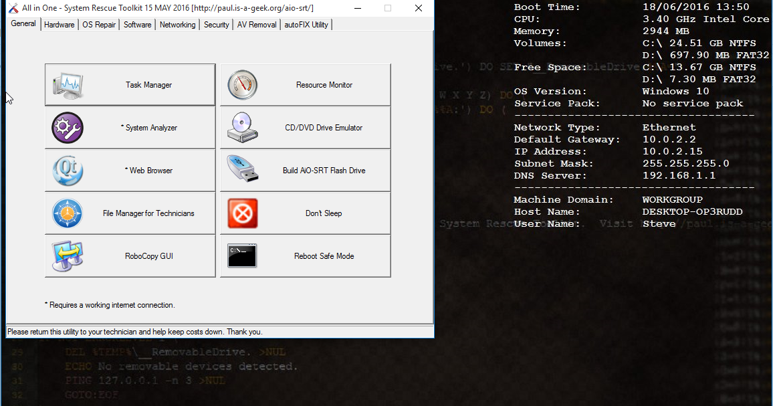Click the RoboCopy GUI command prompt icon
The width and height of the screenshot is (773, 406).
pyautogui.click(x=67, y=256)
